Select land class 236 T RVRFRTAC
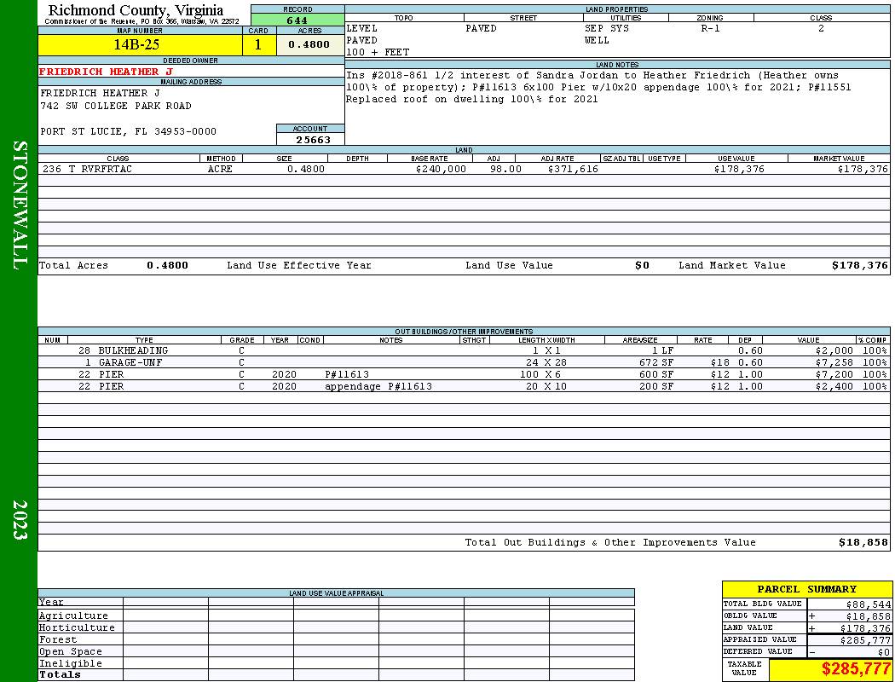This screenshot has width=895, height=682. pyautogui.click(x=87, y=169)
